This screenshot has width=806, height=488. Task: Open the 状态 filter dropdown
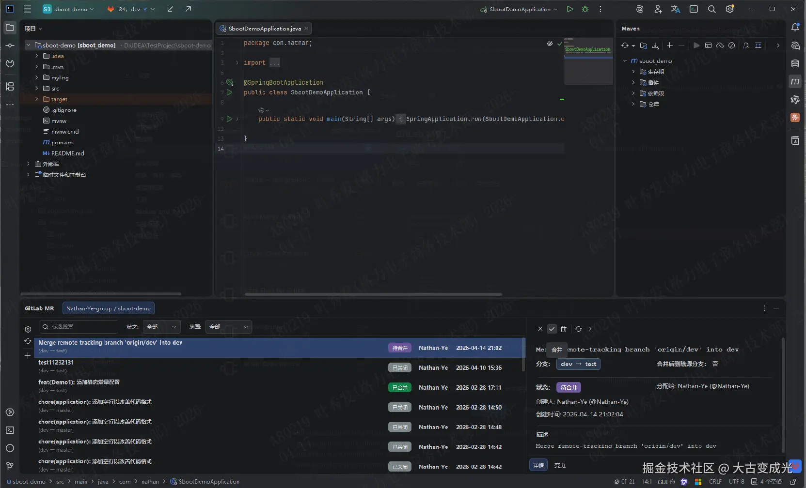162,327
